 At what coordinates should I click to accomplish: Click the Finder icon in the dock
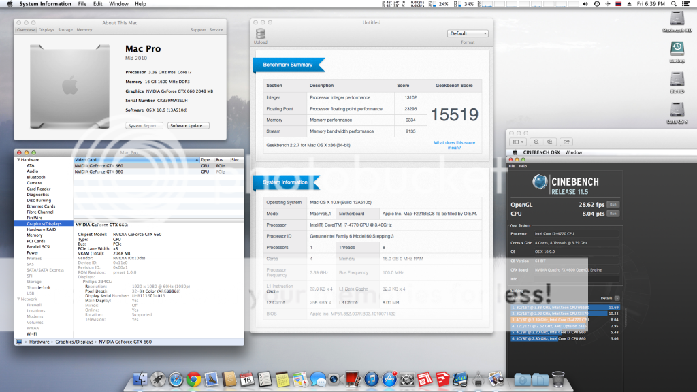click(141, 379)
